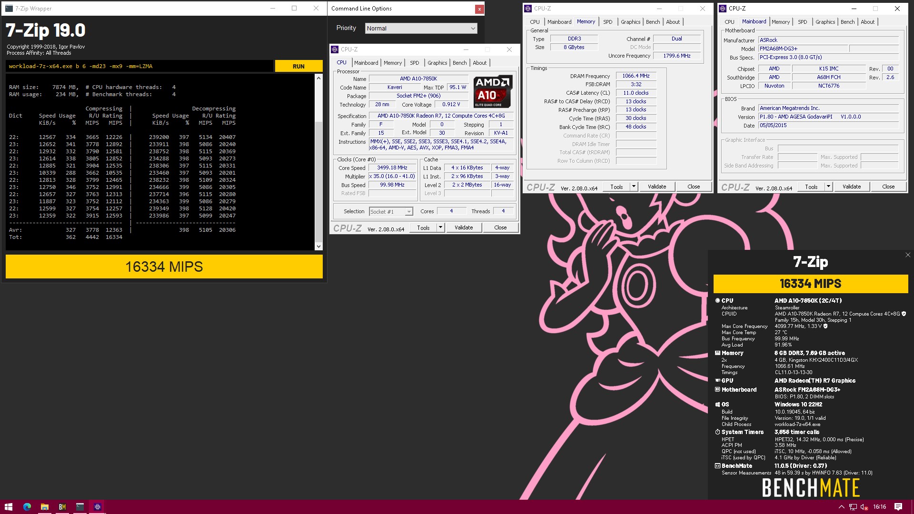Open About tab in CPU-Z Mainboard window
Image resolution: width=914 pixels, height=514 pixels.
(x=867, y=22)
